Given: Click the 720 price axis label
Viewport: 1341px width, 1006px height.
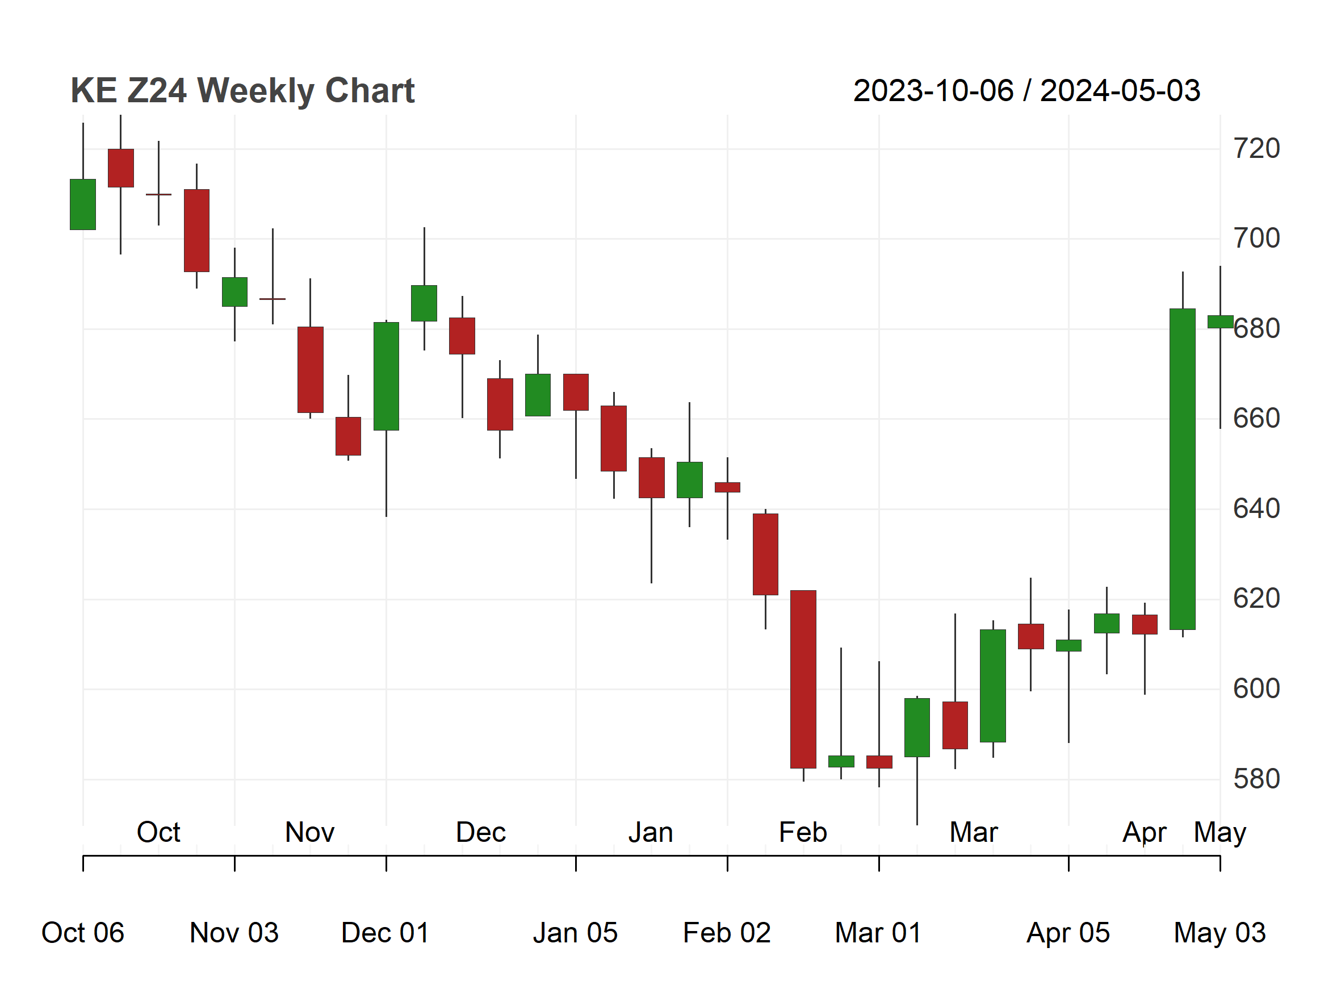Looking at the screenshot, I should 1257,149.
